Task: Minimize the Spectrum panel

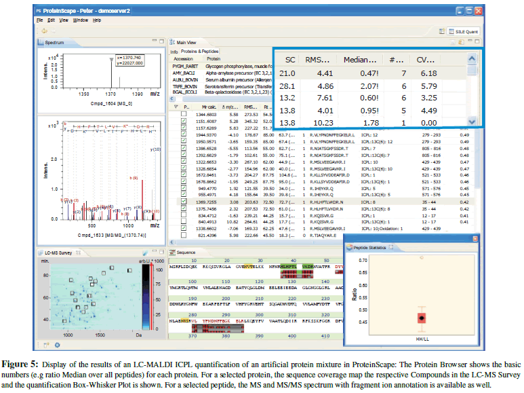Action: point(154,42)
